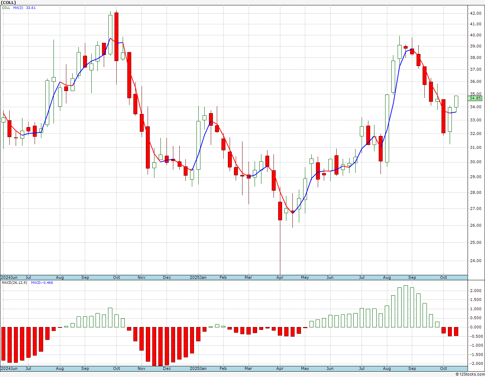Click the 41.00 price axis label

pyautogui.click(x=476, y=24)
